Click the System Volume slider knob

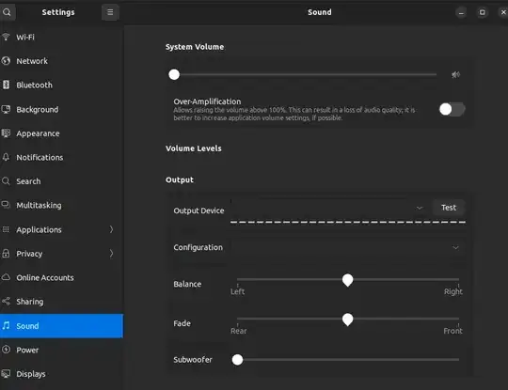click(174, 74)
